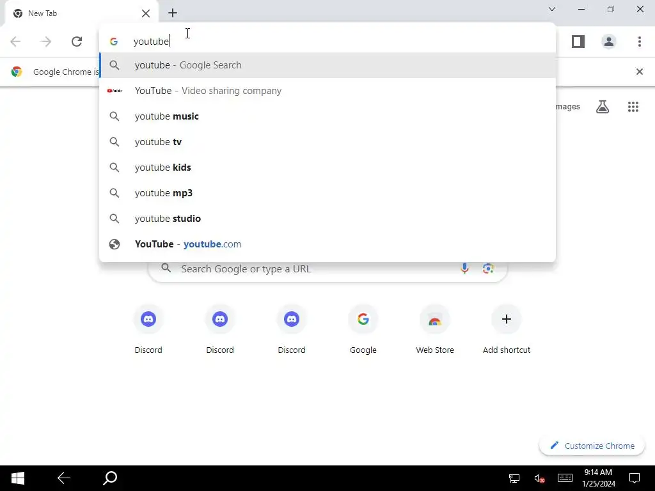Open the Windows Start menu

pyautogui.click(x=17, y=478)
